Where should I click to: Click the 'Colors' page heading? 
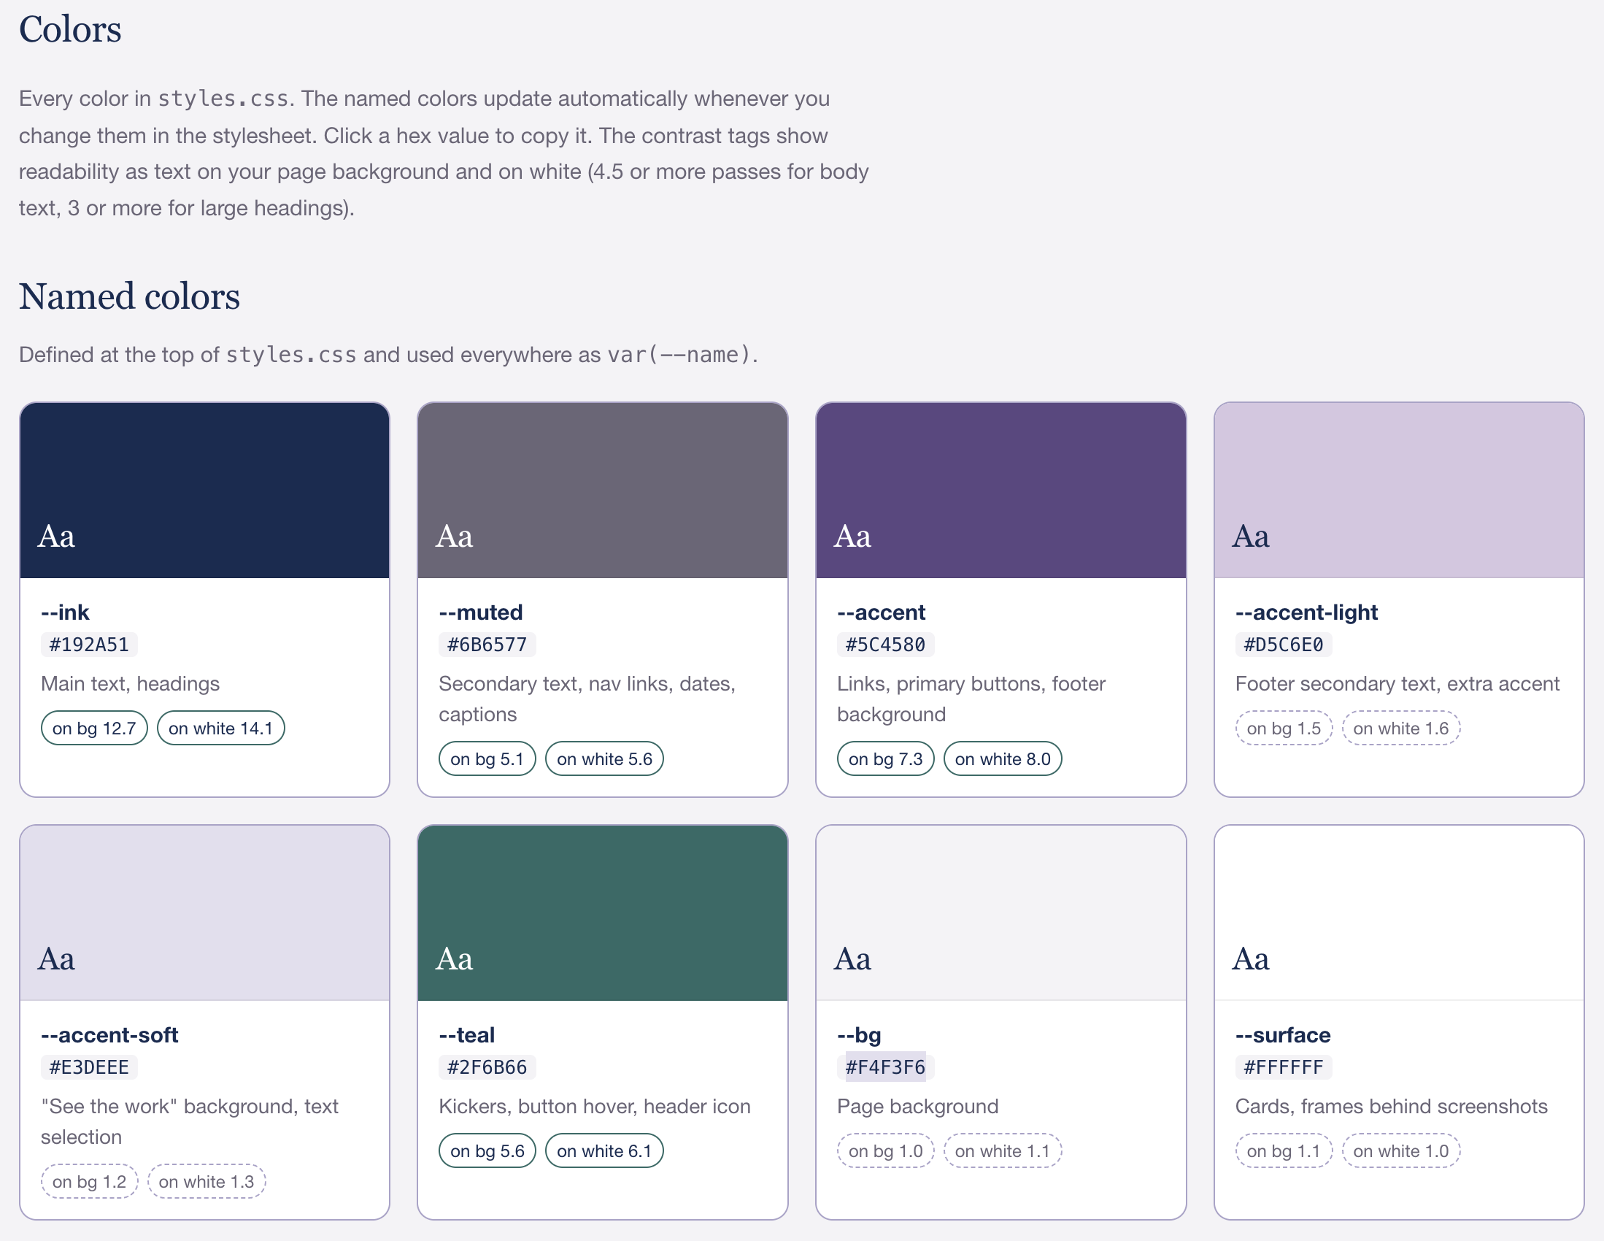tap(70, 29)
